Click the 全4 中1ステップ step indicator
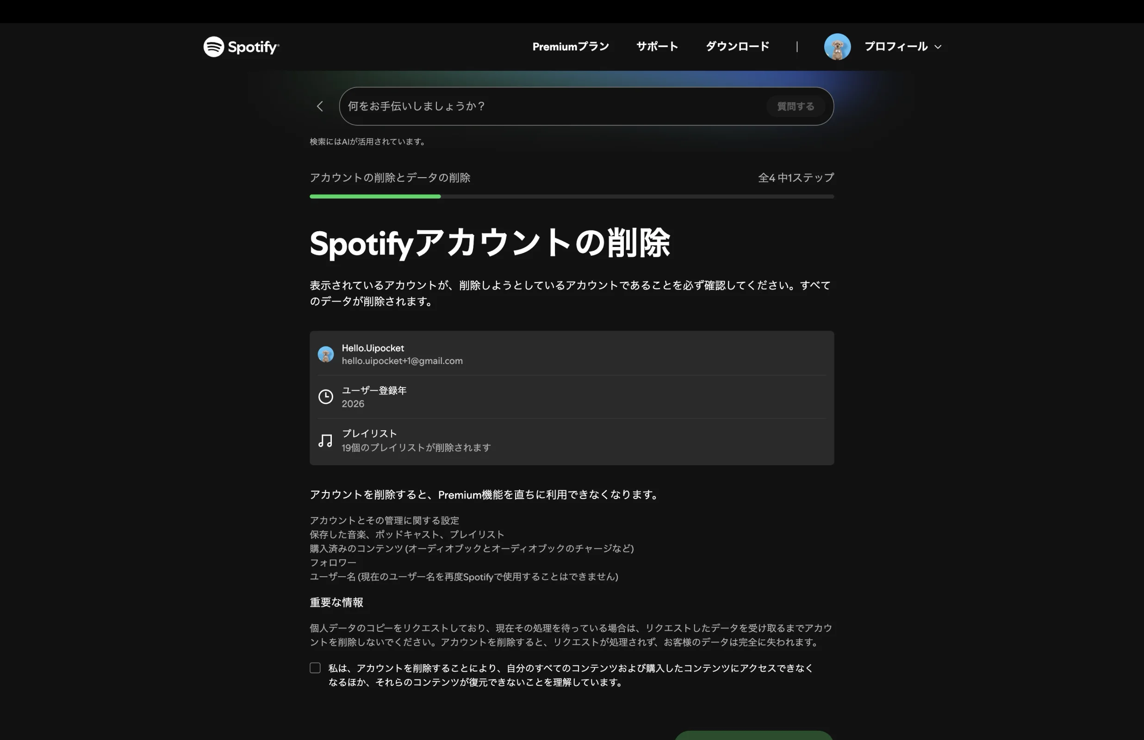The width and height of the screenshot is (1144, 740). pos(796,178)
